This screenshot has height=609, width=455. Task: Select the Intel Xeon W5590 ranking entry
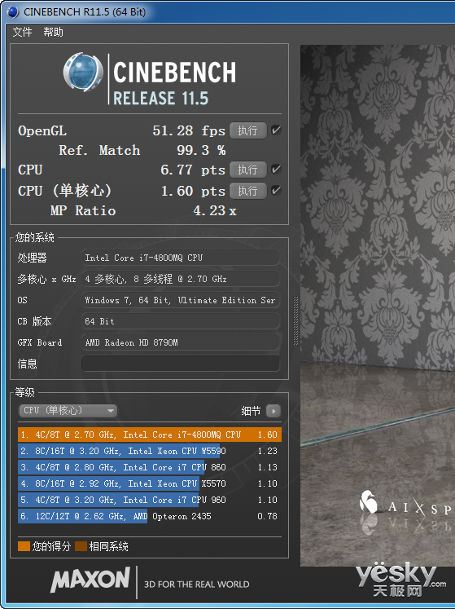click(x=149, y=451)
